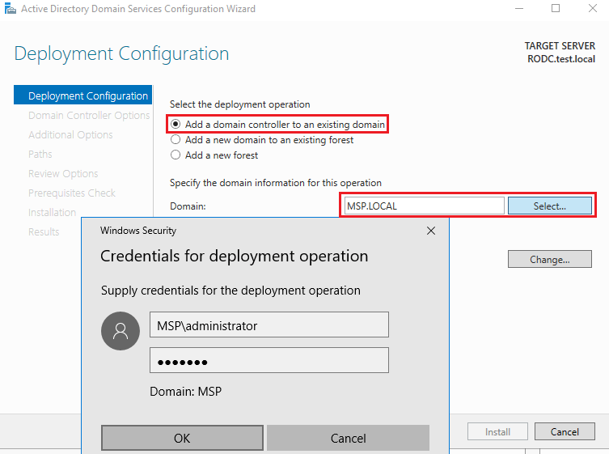Image resolution: width=609 pixels, height=454 pixels.
Task: Click the grayed Install button
Action: (497, 432)
